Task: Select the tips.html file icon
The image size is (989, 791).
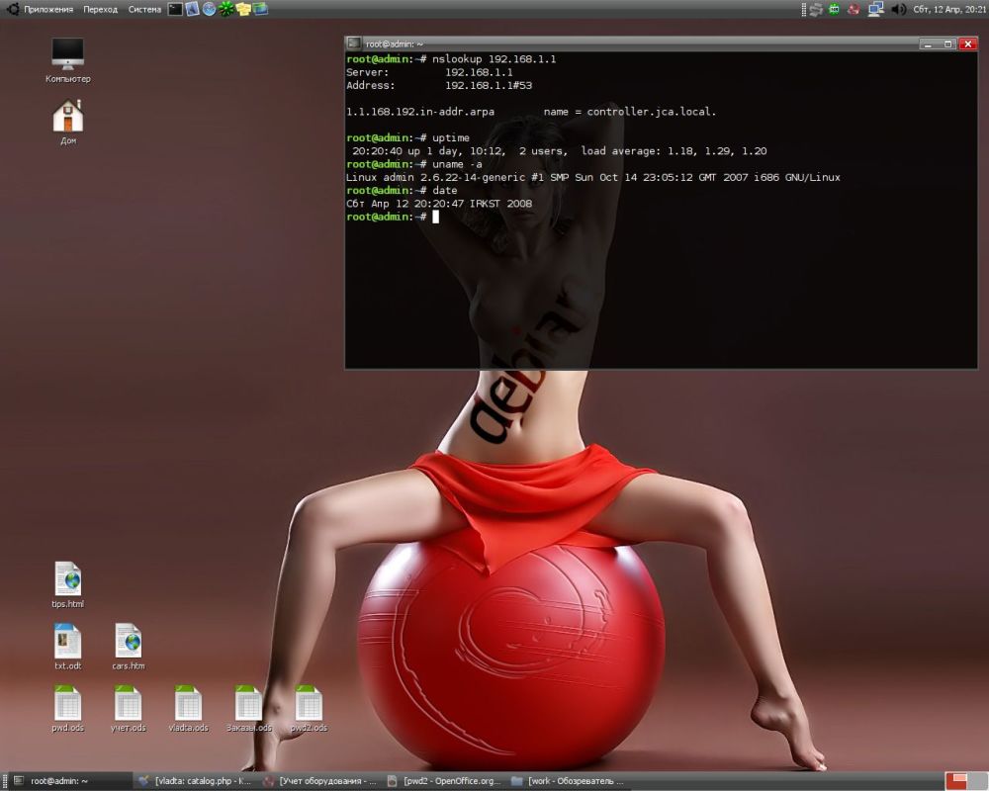Action: [x=67, y=584]
